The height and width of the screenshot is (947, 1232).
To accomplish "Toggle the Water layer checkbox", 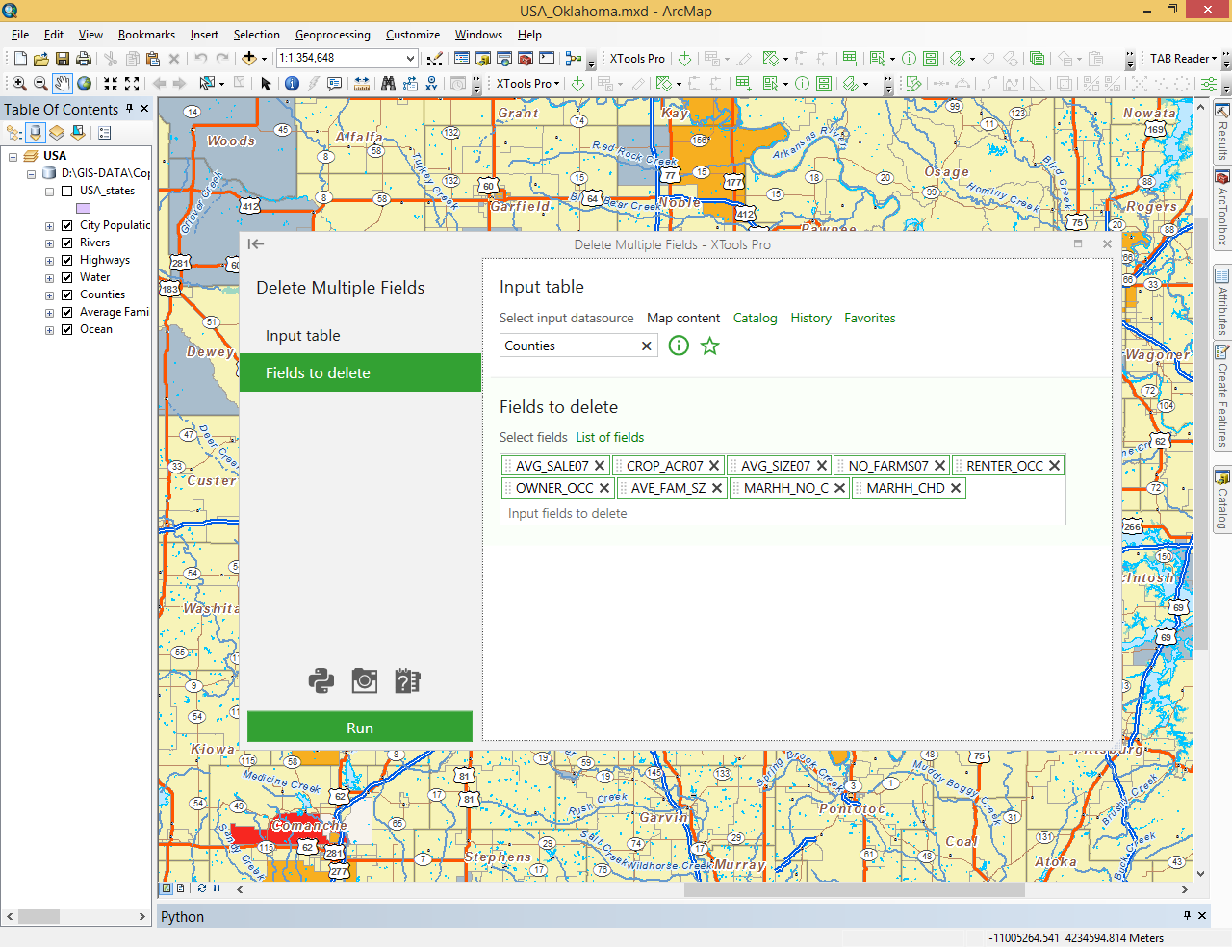I will [66, 277].
